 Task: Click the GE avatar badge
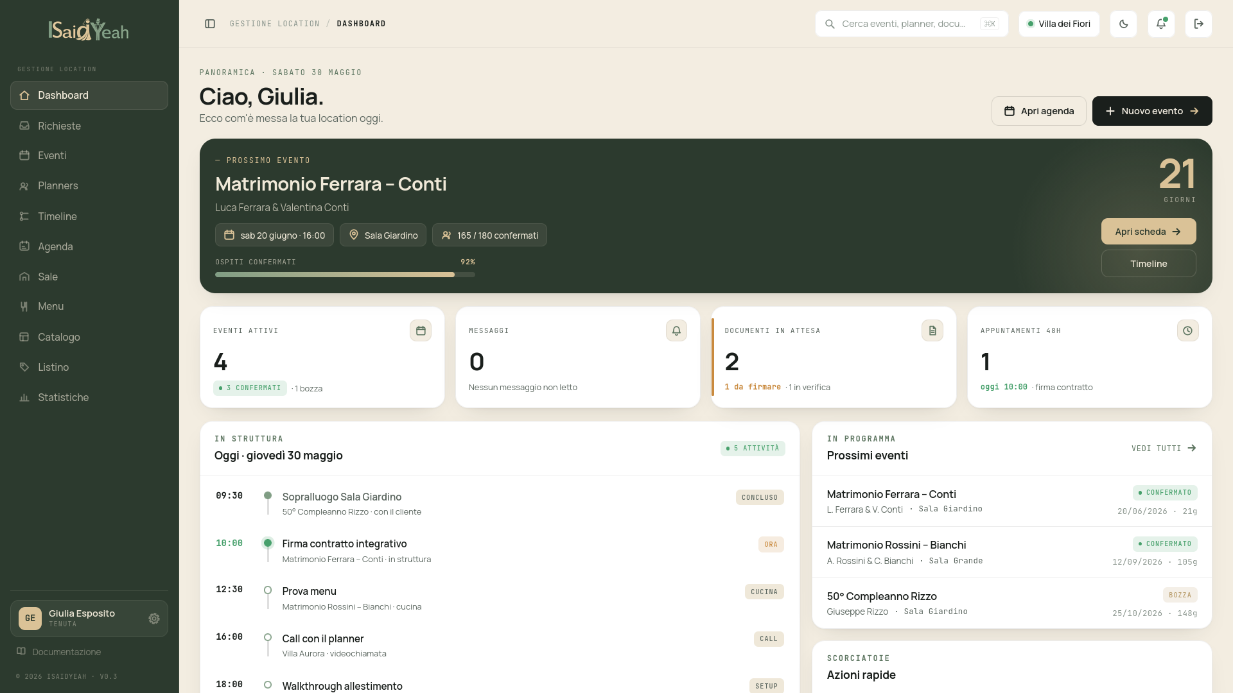[x=30, y=619]
